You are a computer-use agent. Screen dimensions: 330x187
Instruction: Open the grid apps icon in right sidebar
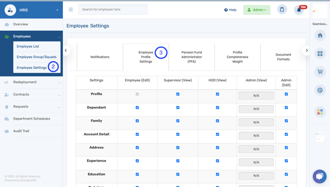(x=320, y=54)
